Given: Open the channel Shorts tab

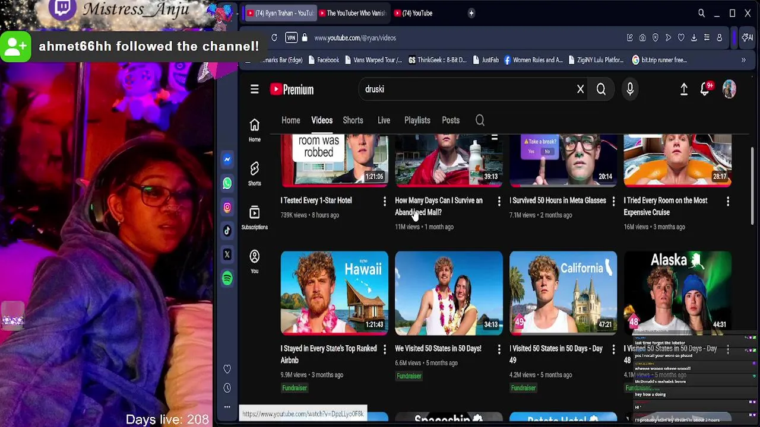Looking at the screenshot, I should [x=353, y=120].
